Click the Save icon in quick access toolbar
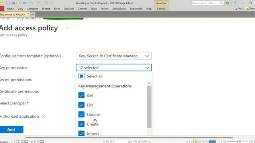Viewport: 255px width, 143px height. coord(8,3)
